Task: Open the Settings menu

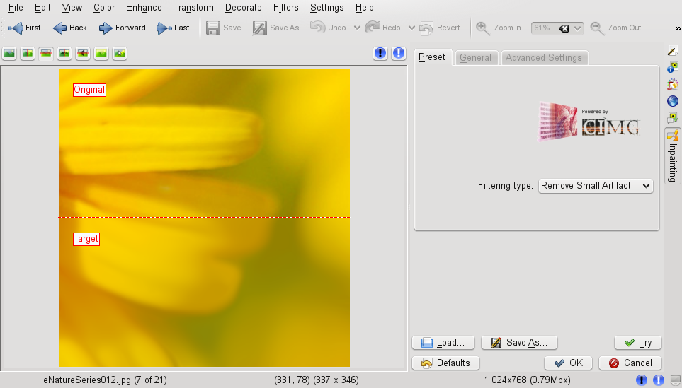Action: pyautogui.click(x=326, y=7)
